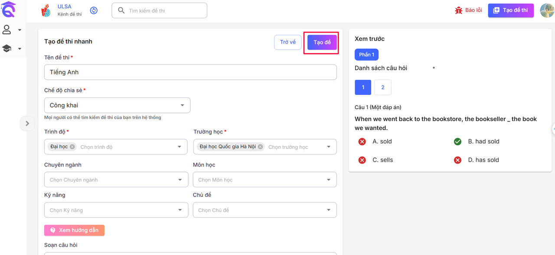Go to question 2 in list
Screen dimensions: 555x255
[x=382, y=87]
